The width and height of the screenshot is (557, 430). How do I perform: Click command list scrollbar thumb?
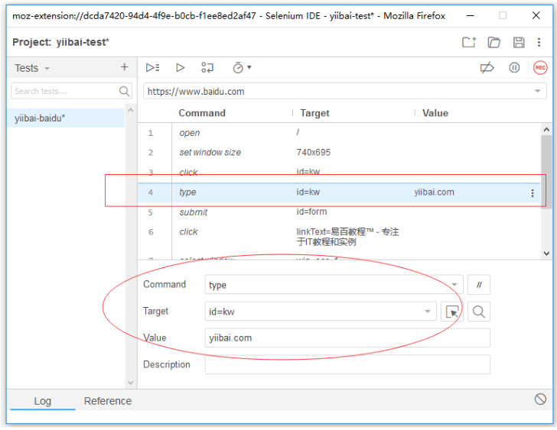pos(546,172)
